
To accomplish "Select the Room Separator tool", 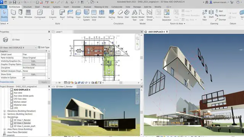I will [x=167, y=15].
